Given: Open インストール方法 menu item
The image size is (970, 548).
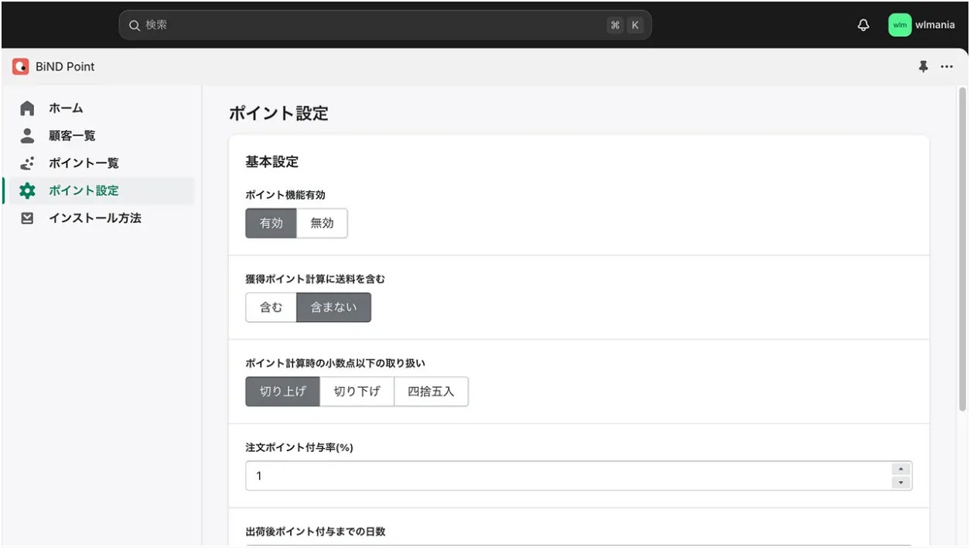Looking at the screenshot, I should pyautogui.click(x=95, y=218).
